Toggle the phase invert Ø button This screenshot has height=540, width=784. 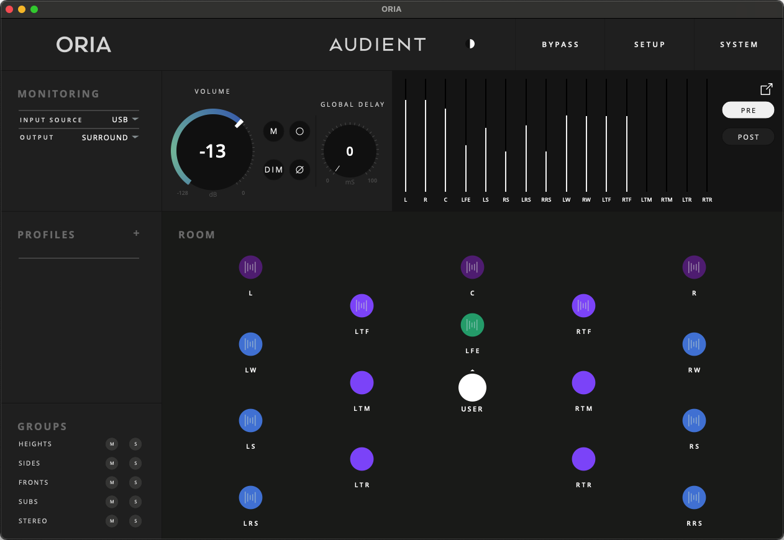click(299, 170)
